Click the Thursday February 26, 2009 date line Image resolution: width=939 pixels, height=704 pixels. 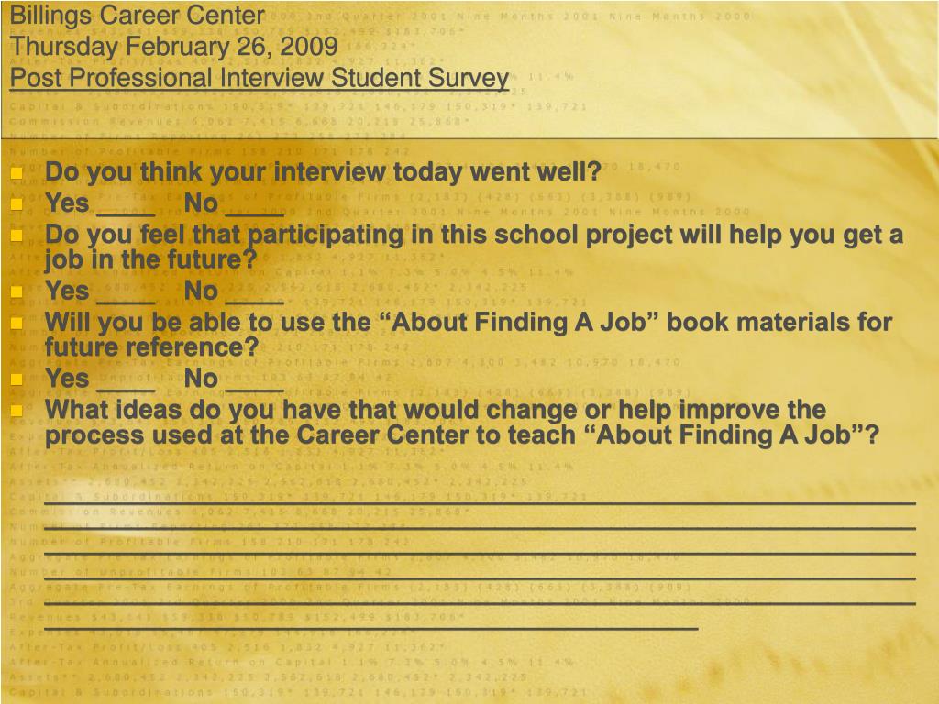coord(174,47)
